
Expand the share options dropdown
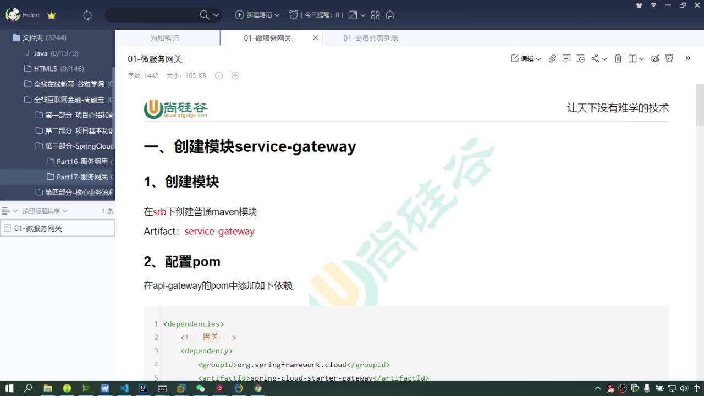point(604,59)
